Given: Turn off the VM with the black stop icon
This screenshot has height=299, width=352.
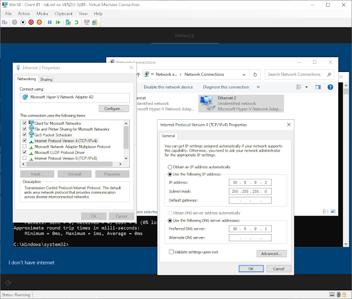Looking at the screenshot, I should tap(23, 22).
